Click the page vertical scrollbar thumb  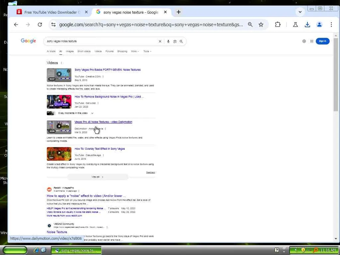click(x=336, y=75)
